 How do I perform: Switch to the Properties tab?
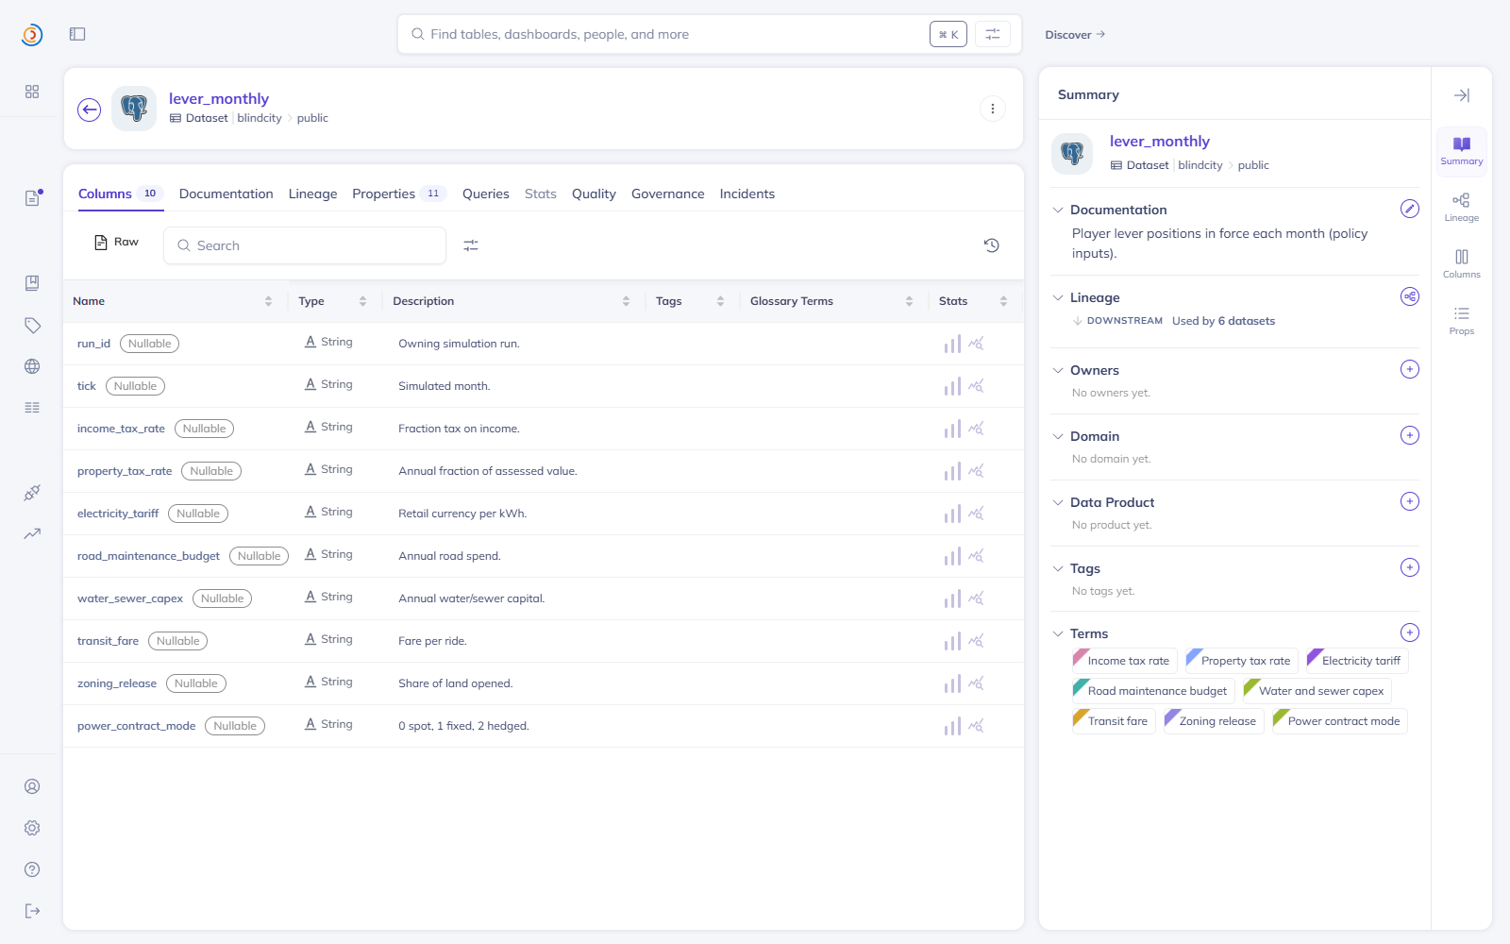click(398, 194)
